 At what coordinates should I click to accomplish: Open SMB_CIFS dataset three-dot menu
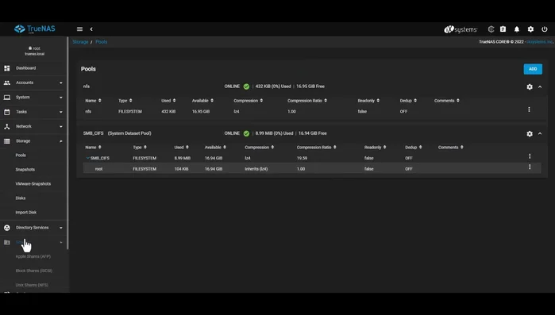pyautogui.click(x=530, y=156)
